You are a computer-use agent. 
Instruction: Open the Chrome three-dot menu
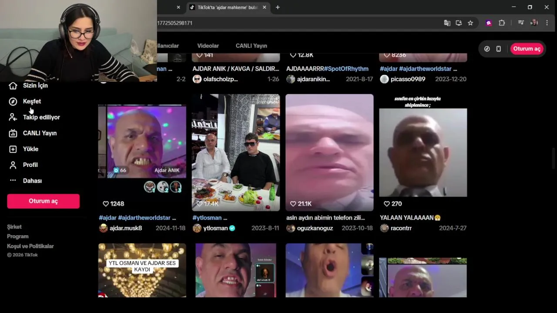(x=547, y=23)
